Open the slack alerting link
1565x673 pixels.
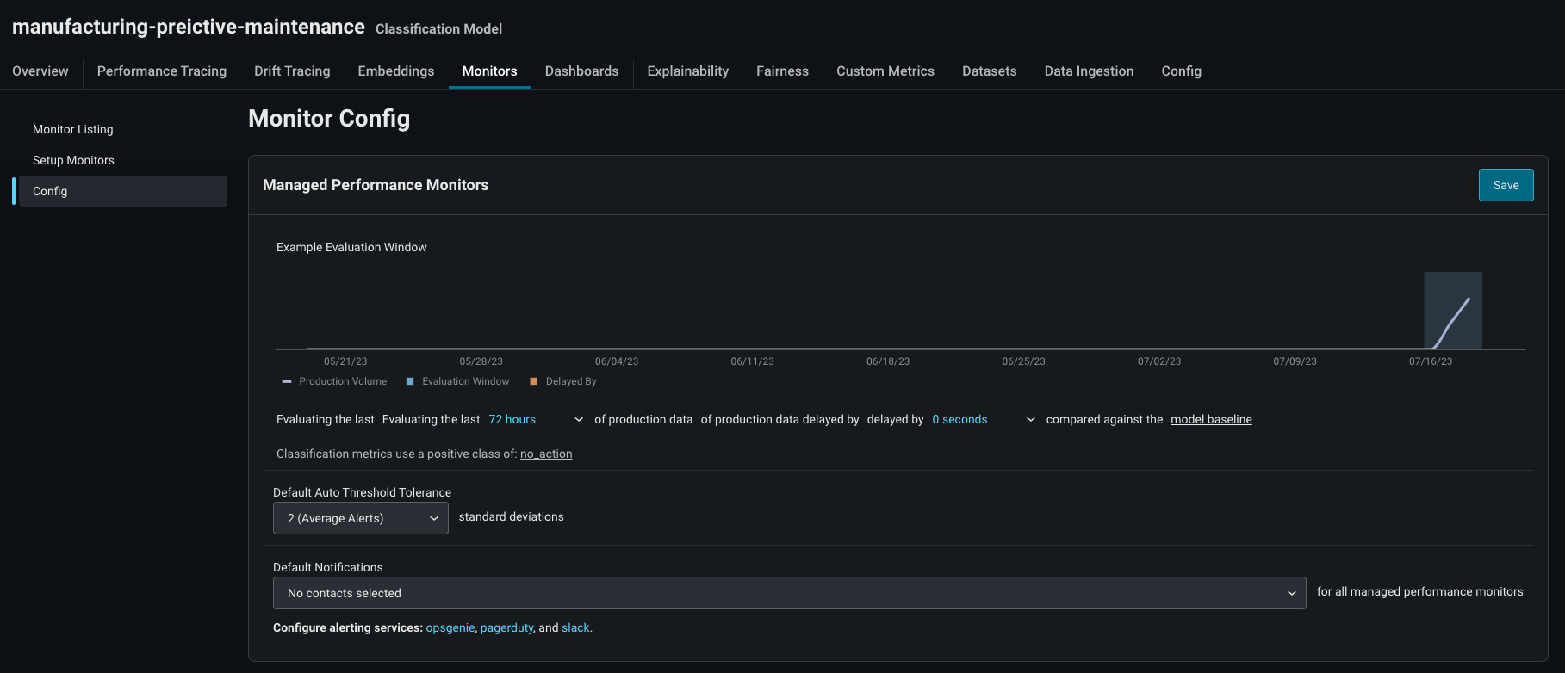576,627
